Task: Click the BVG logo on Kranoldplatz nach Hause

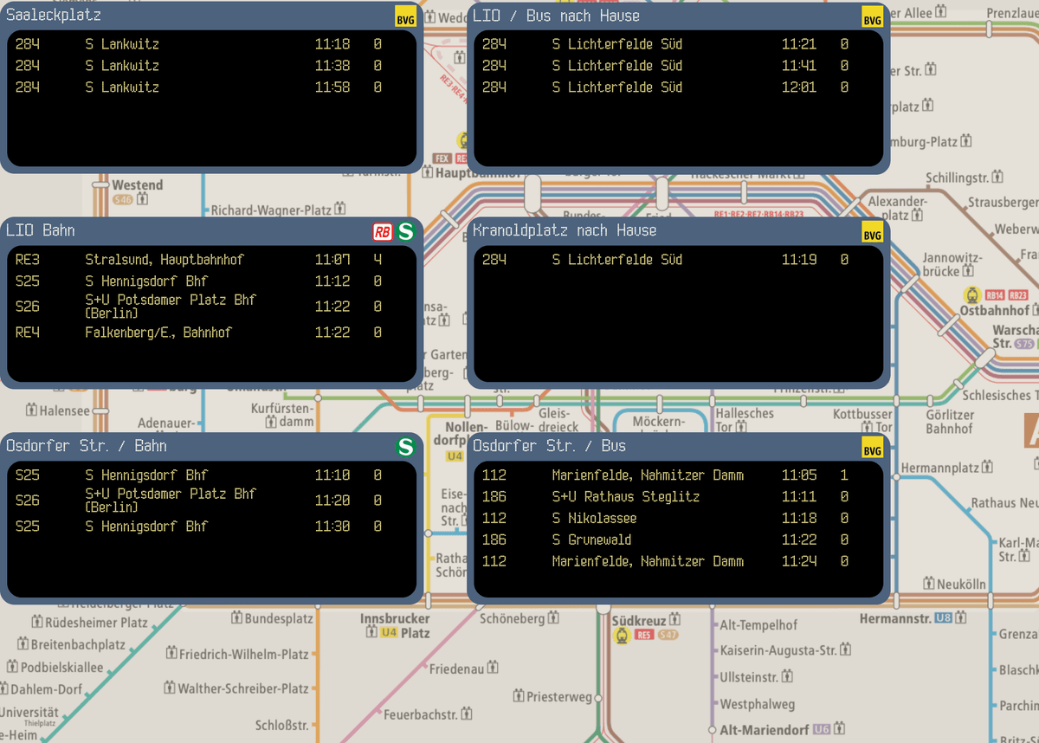Action: (873, 232)
